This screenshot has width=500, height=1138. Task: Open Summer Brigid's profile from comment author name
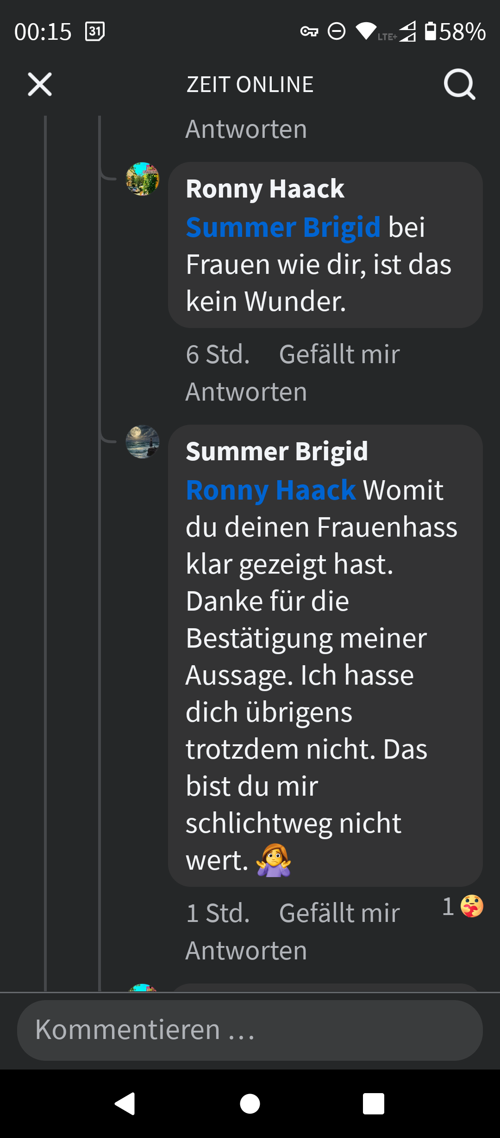276,451
